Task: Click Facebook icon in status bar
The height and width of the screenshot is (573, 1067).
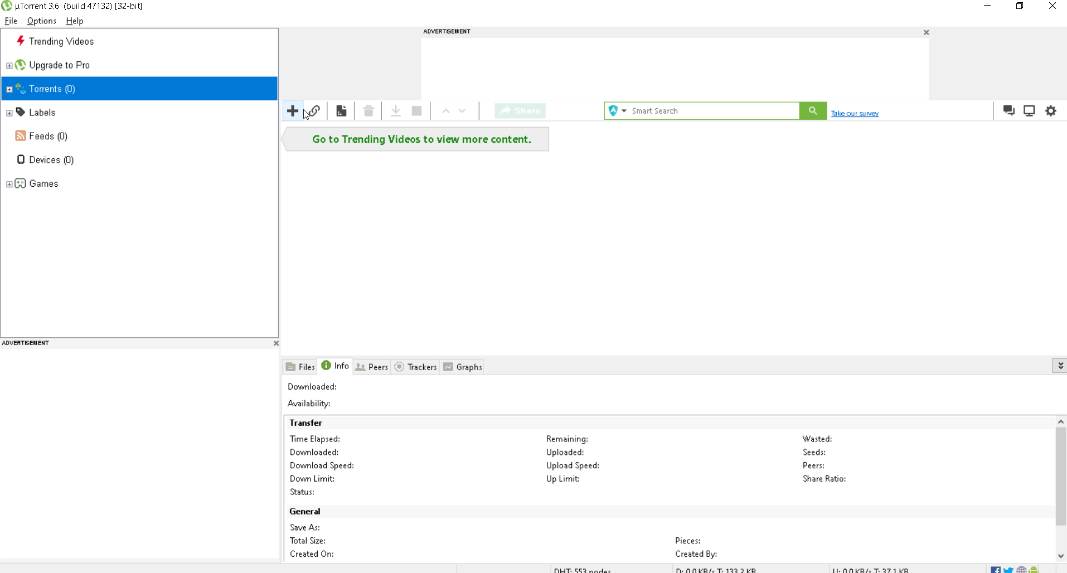Action: pos(996,570)
